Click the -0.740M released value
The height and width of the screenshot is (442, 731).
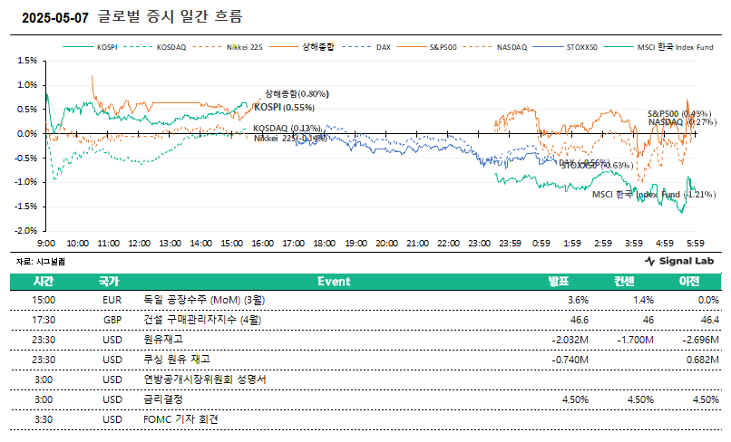[x=570, y=360]
